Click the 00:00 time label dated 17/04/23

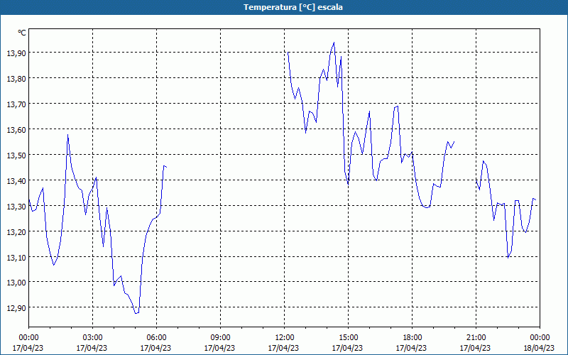(28, 338)
